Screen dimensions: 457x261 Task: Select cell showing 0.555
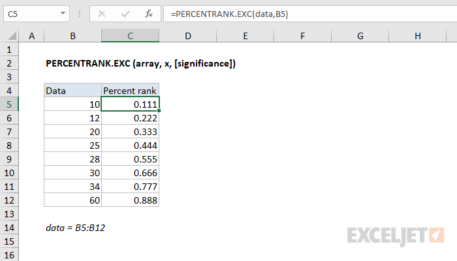(x=130, y=159)
